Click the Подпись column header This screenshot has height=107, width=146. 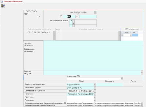(x=109, y=82)
